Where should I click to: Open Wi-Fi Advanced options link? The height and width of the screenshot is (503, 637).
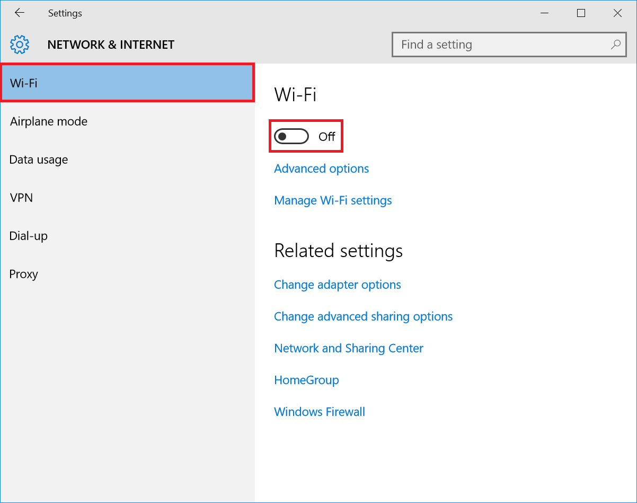[321, 169]
